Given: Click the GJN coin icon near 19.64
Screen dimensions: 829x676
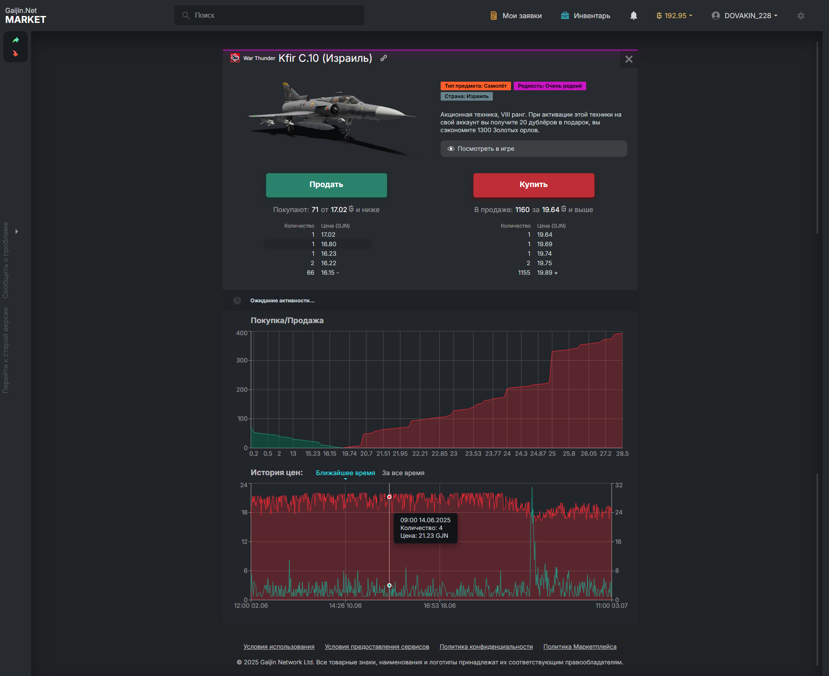Looking at the screenshot, I should (564, 209).
